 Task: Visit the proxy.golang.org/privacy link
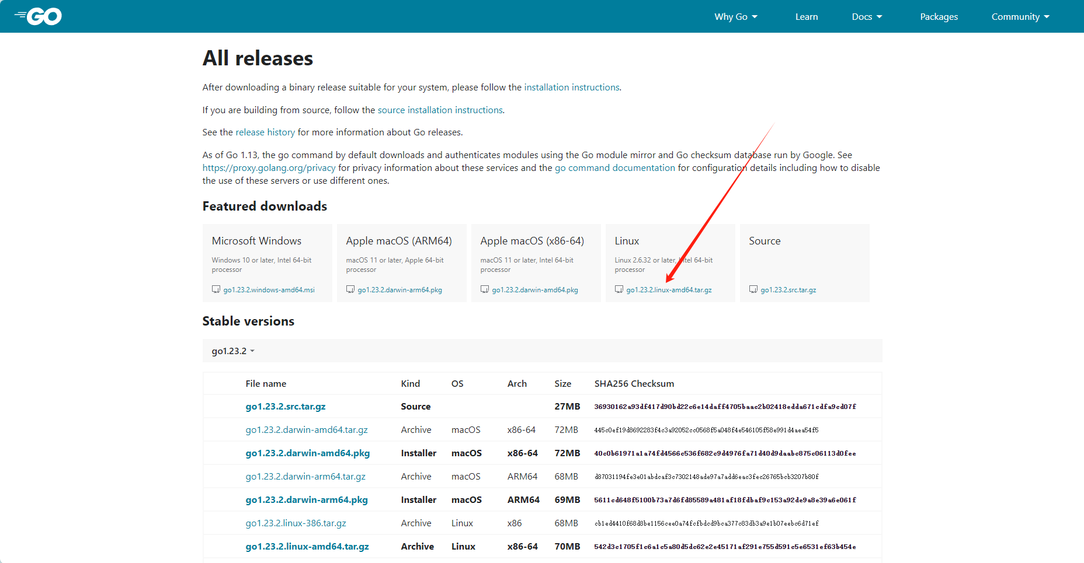click(269, 168)
